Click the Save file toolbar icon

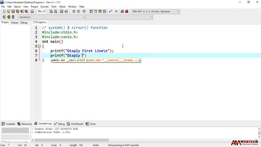[13, 11]
